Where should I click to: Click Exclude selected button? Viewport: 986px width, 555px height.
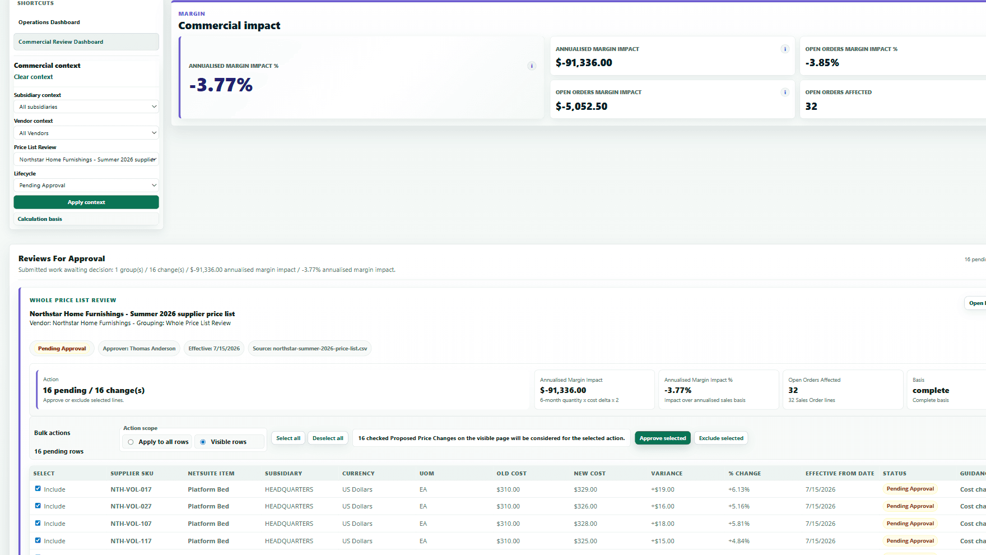point(721,438)
